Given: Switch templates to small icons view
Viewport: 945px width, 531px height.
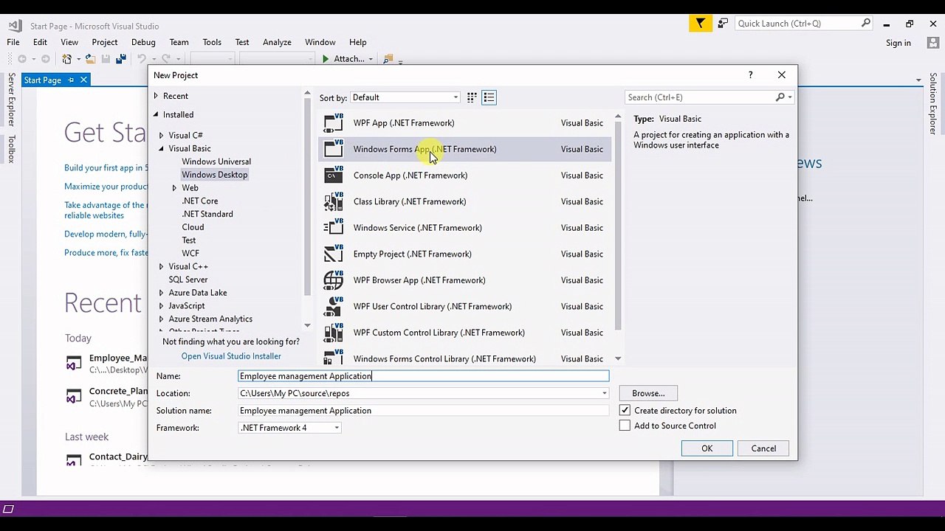Looking at the screenshot, I should 472,97.
